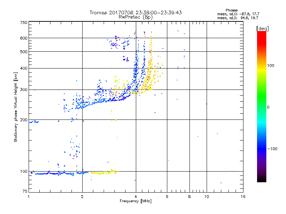Click the y-axis tick label '500'

tap(24, 52)
